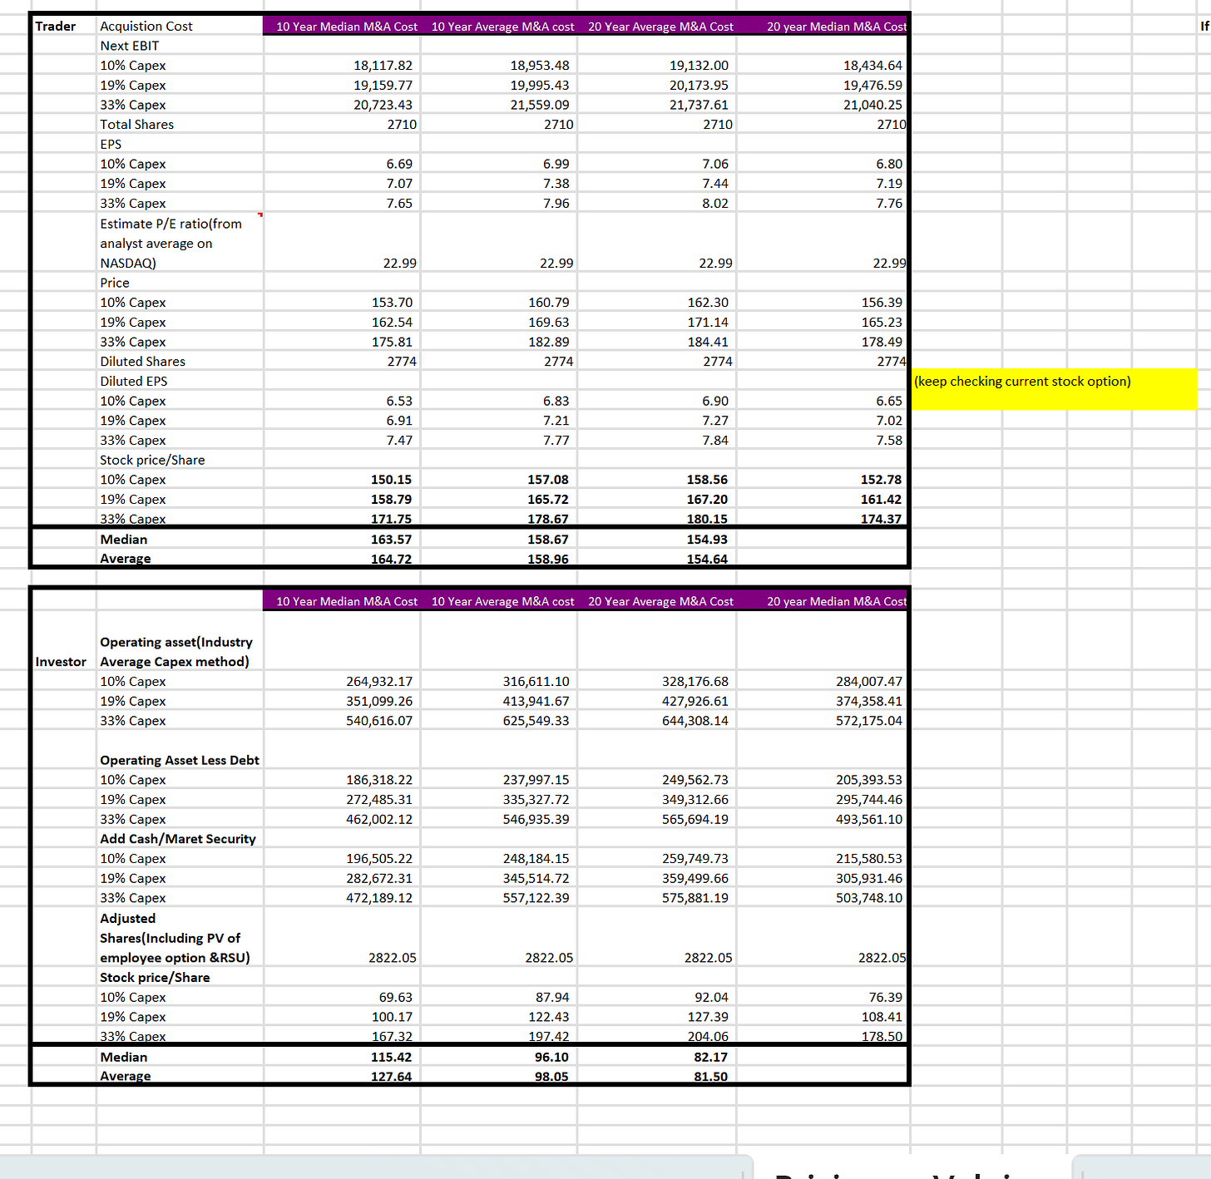Click the cell showing 19,132.00
The height and width of the screenshot is (1179, 1211).
(x=699, y=66)
